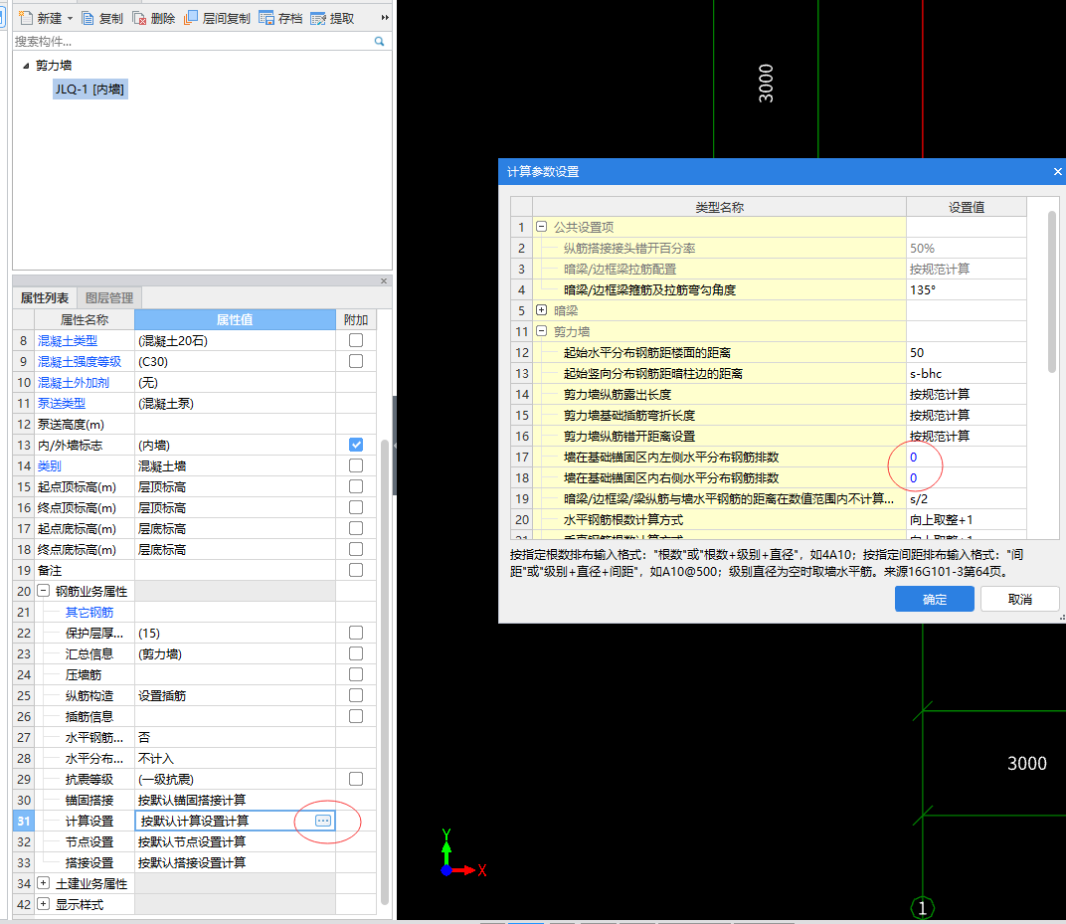1066x924 pixels.
Task: Click 设置插筋 value in 纵筋构造 row
Action: point(236,695)
